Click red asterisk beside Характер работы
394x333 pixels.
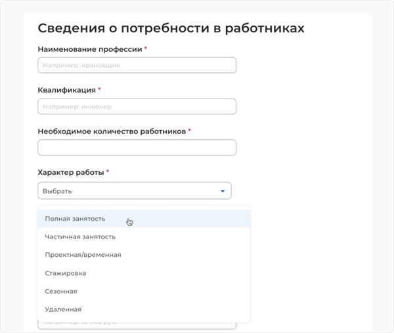pyautogui.click(x=108, y=171)
